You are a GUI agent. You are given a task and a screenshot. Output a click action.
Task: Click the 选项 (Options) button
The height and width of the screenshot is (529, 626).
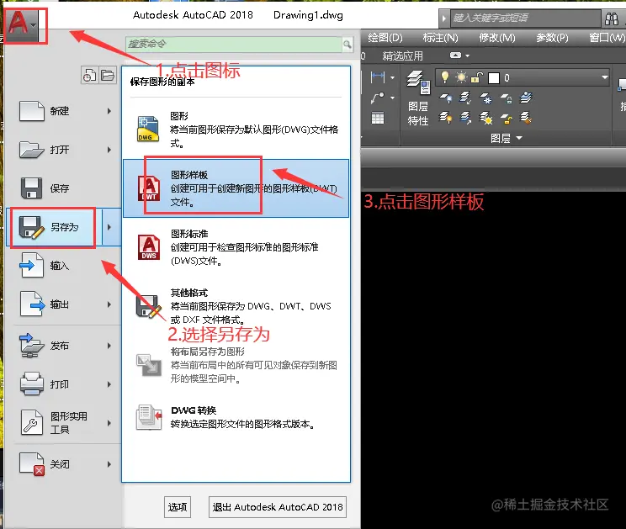tap(178, 507)
